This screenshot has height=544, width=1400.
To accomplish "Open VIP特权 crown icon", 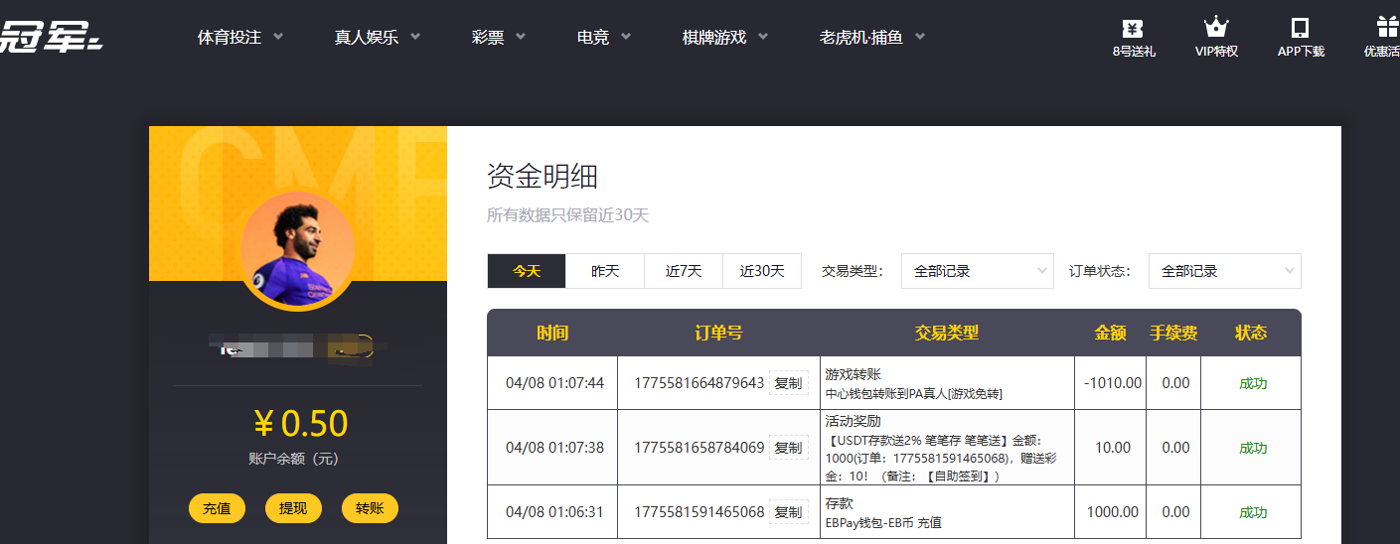I will (x=1216, y=28).
